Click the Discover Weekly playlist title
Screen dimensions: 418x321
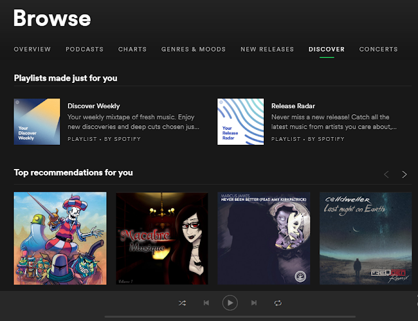click(x=93, y=106)
